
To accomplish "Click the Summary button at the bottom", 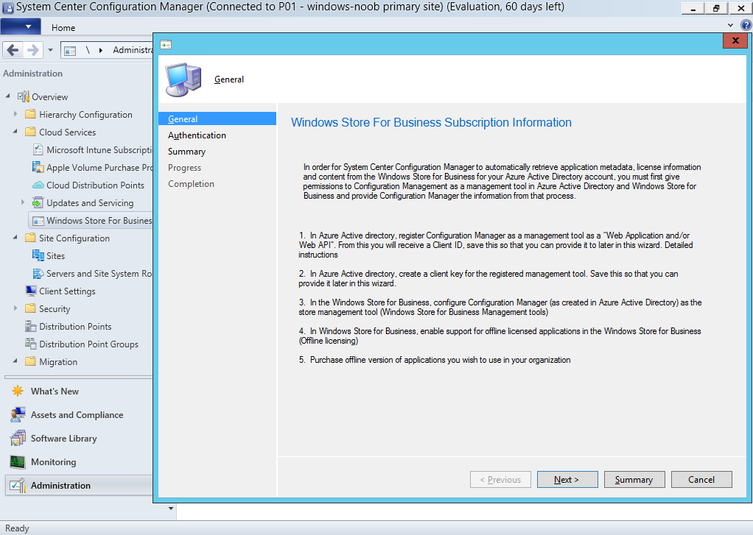I will coord(634,479).
